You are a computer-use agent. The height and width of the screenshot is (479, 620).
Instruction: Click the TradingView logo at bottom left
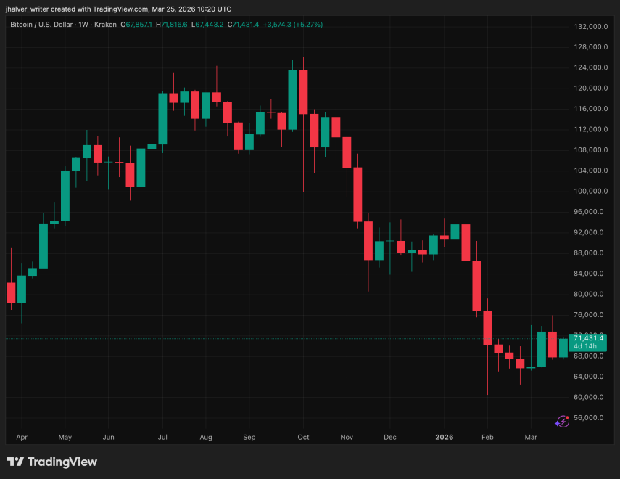click(51, 462)
